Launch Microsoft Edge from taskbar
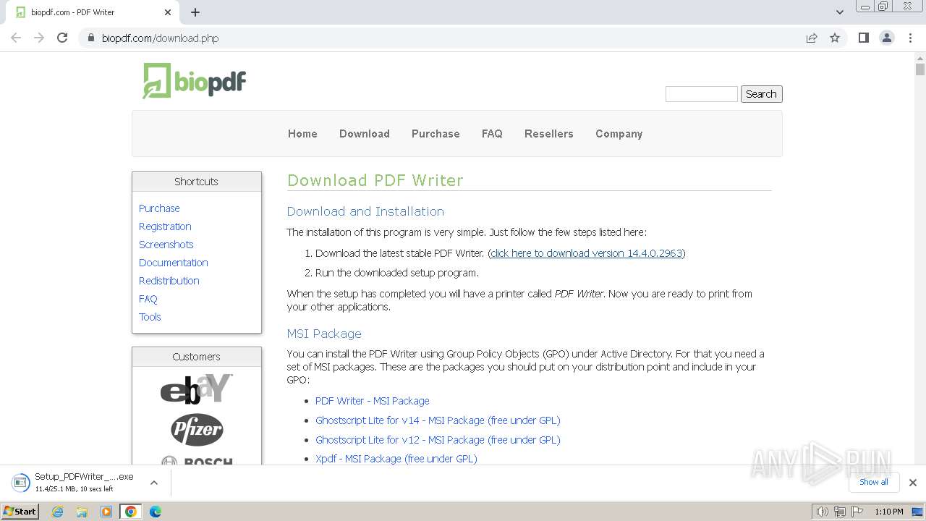The width and height of the screenshot is (926, 521). tap(156, 512)
